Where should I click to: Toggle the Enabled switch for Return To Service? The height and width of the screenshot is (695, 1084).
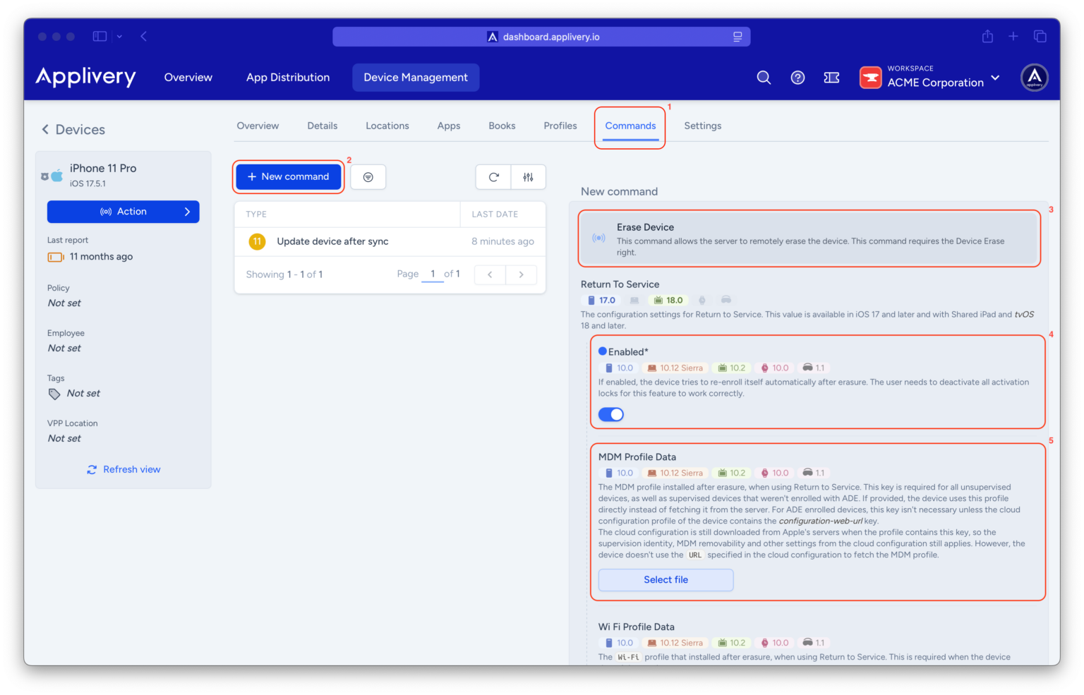coord(610,414)
